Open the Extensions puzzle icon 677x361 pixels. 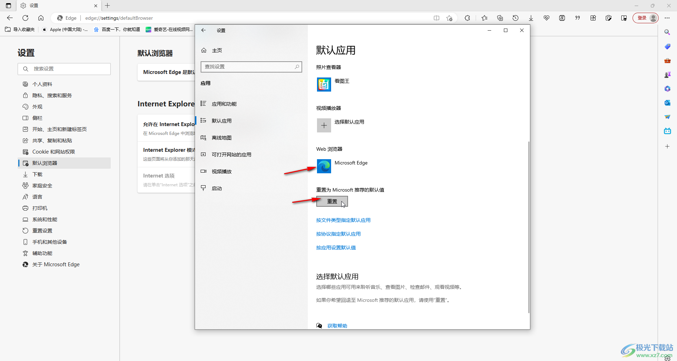(468, 18)
